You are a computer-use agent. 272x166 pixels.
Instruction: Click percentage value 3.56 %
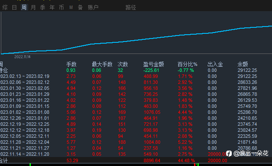(185, 88)
